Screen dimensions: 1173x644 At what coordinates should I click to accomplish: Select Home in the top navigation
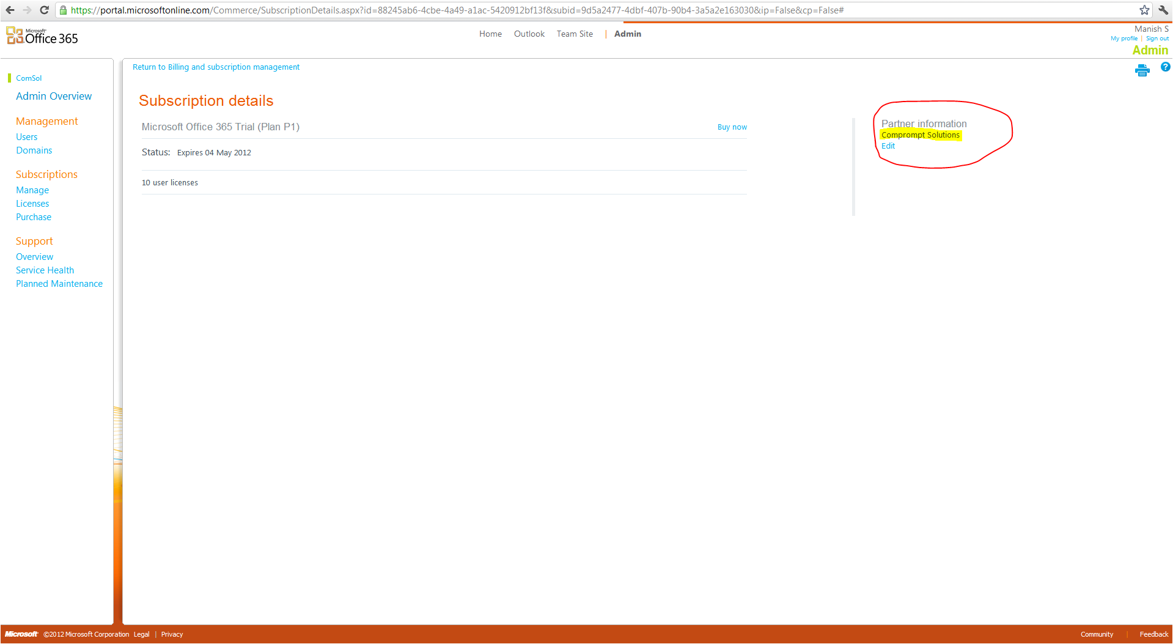click(x=490, y=34)
